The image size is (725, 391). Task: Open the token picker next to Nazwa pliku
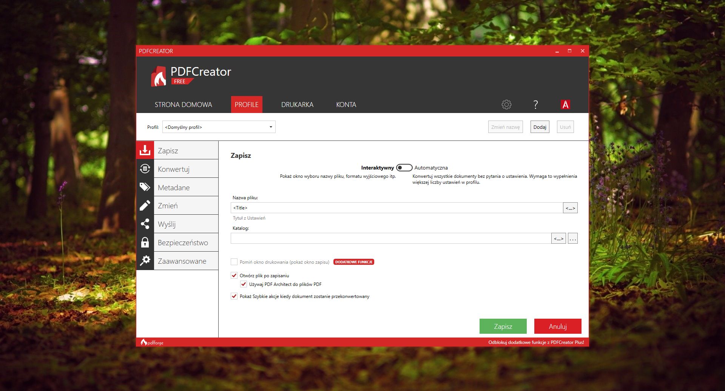coord(570,208)
